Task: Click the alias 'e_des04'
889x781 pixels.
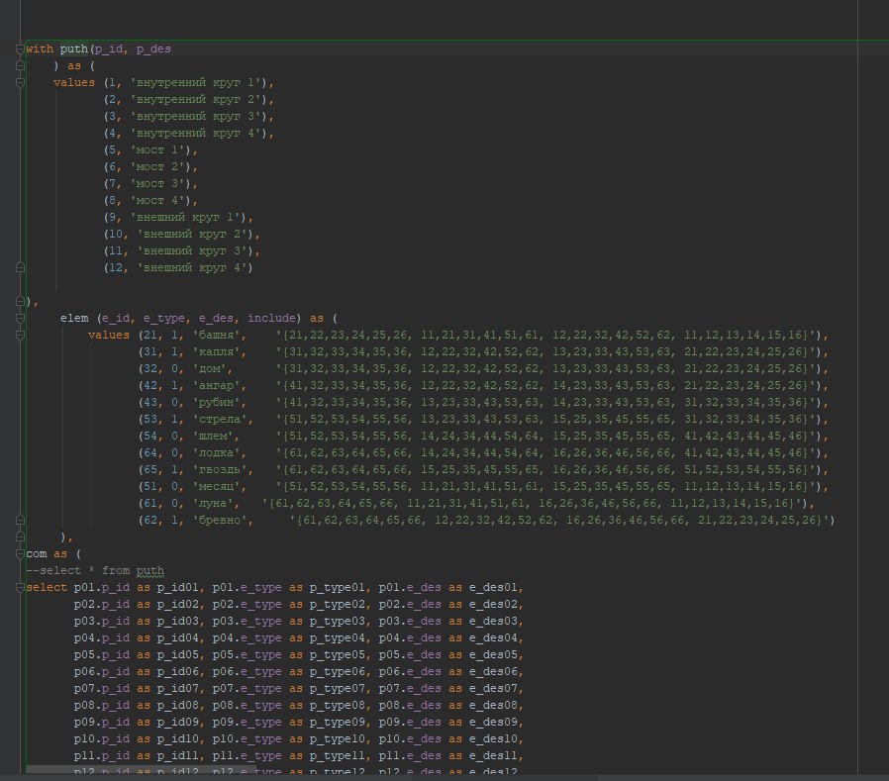Action: coord(493,638)
